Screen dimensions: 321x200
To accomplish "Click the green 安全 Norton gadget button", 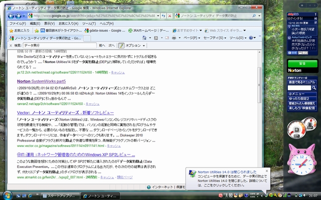I will coord(302,63).
